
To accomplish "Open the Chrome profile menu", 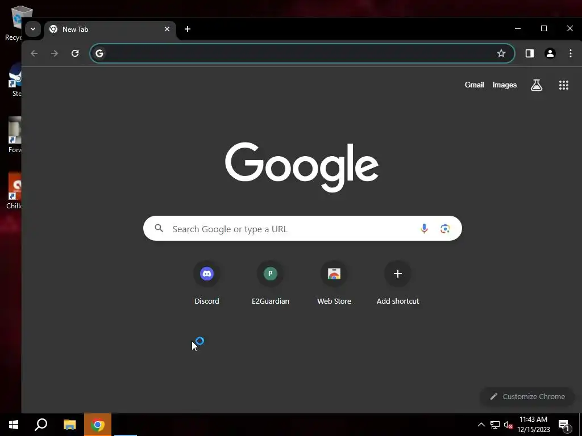I will pos(550,53).
